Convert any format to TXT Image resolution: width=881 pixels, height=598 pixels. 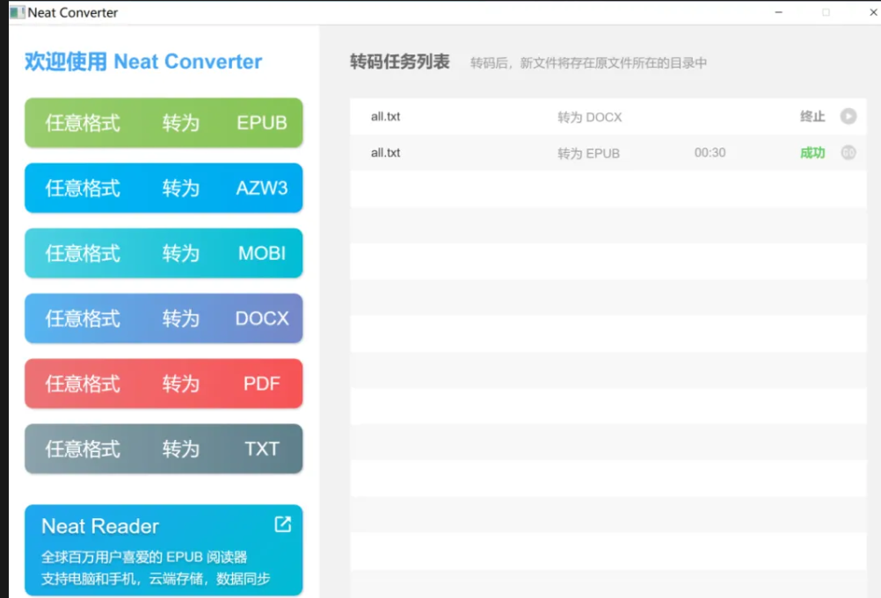point(164,448)
